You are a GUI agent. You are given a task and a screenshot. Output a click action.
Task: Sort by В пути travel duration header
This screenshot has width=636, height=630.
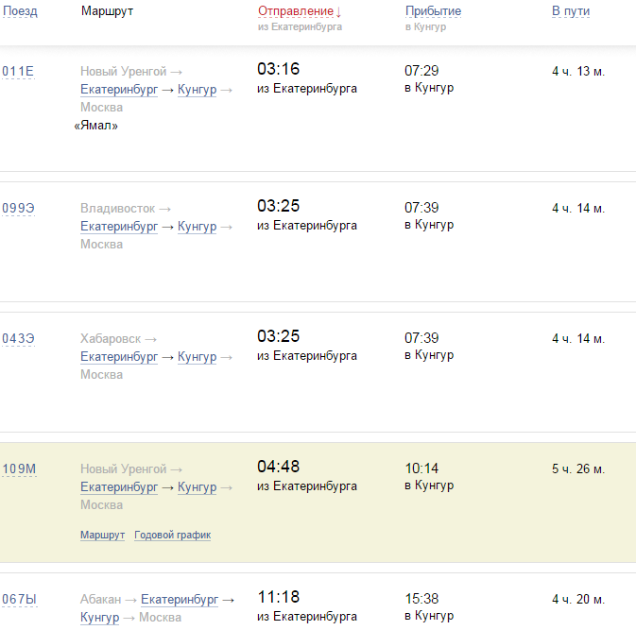click(571, 11)
